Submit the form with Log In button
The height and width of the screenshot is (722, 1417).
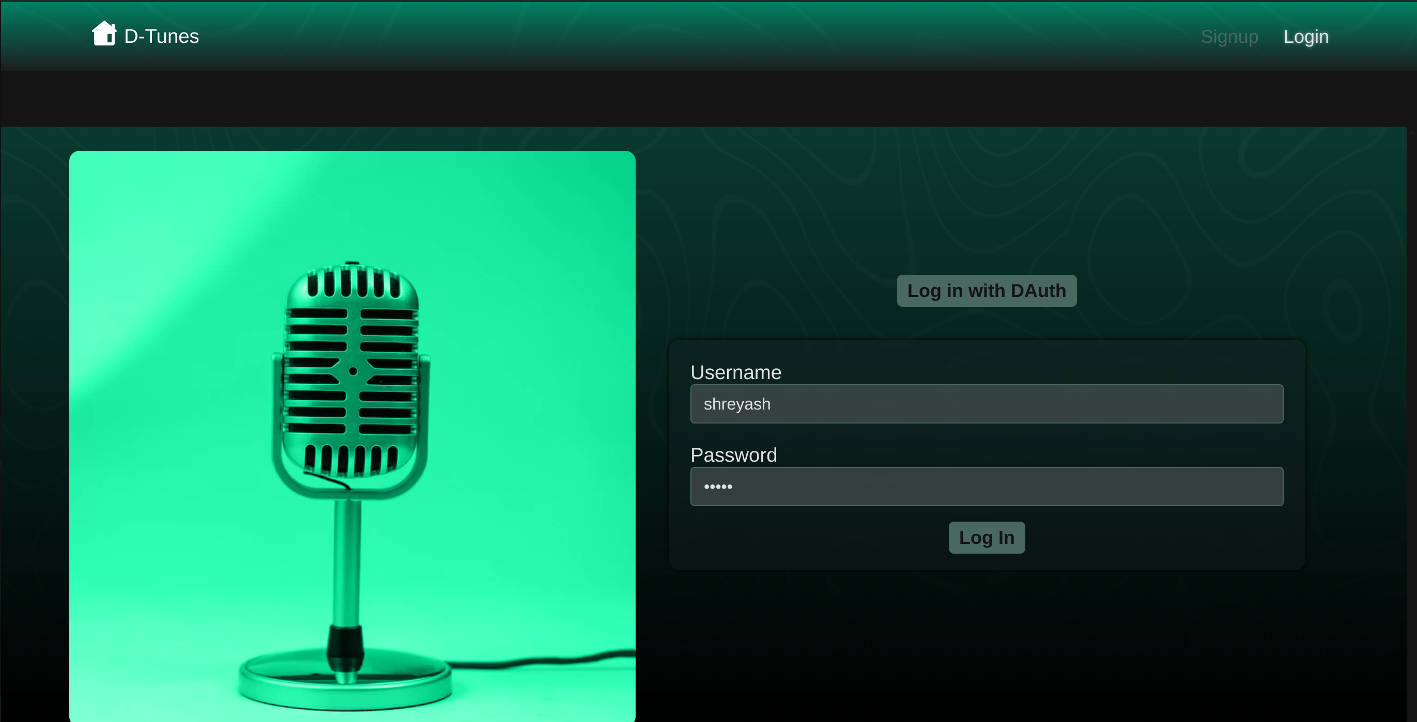click(987, 538)
